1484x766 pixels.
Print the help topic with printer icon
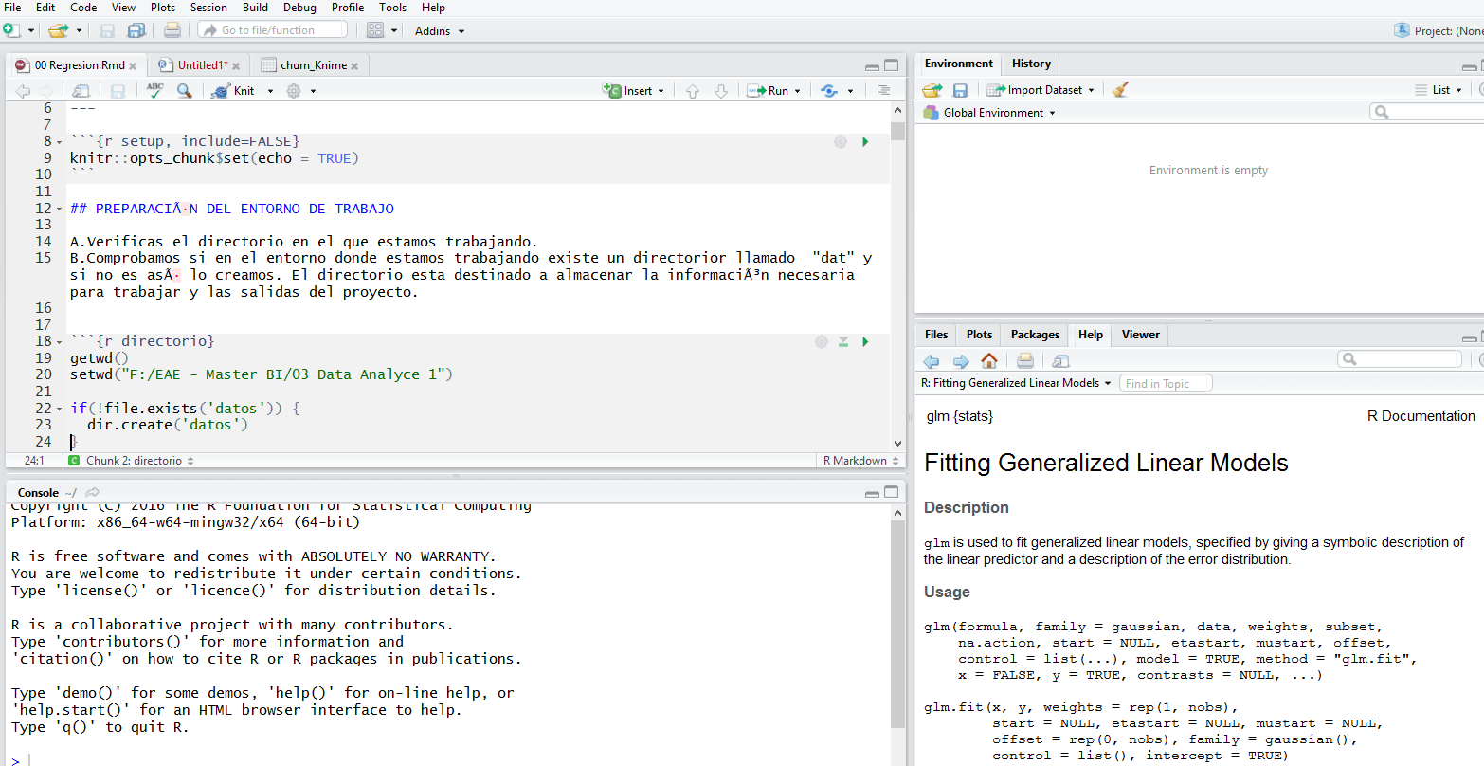click(1024, 360)
